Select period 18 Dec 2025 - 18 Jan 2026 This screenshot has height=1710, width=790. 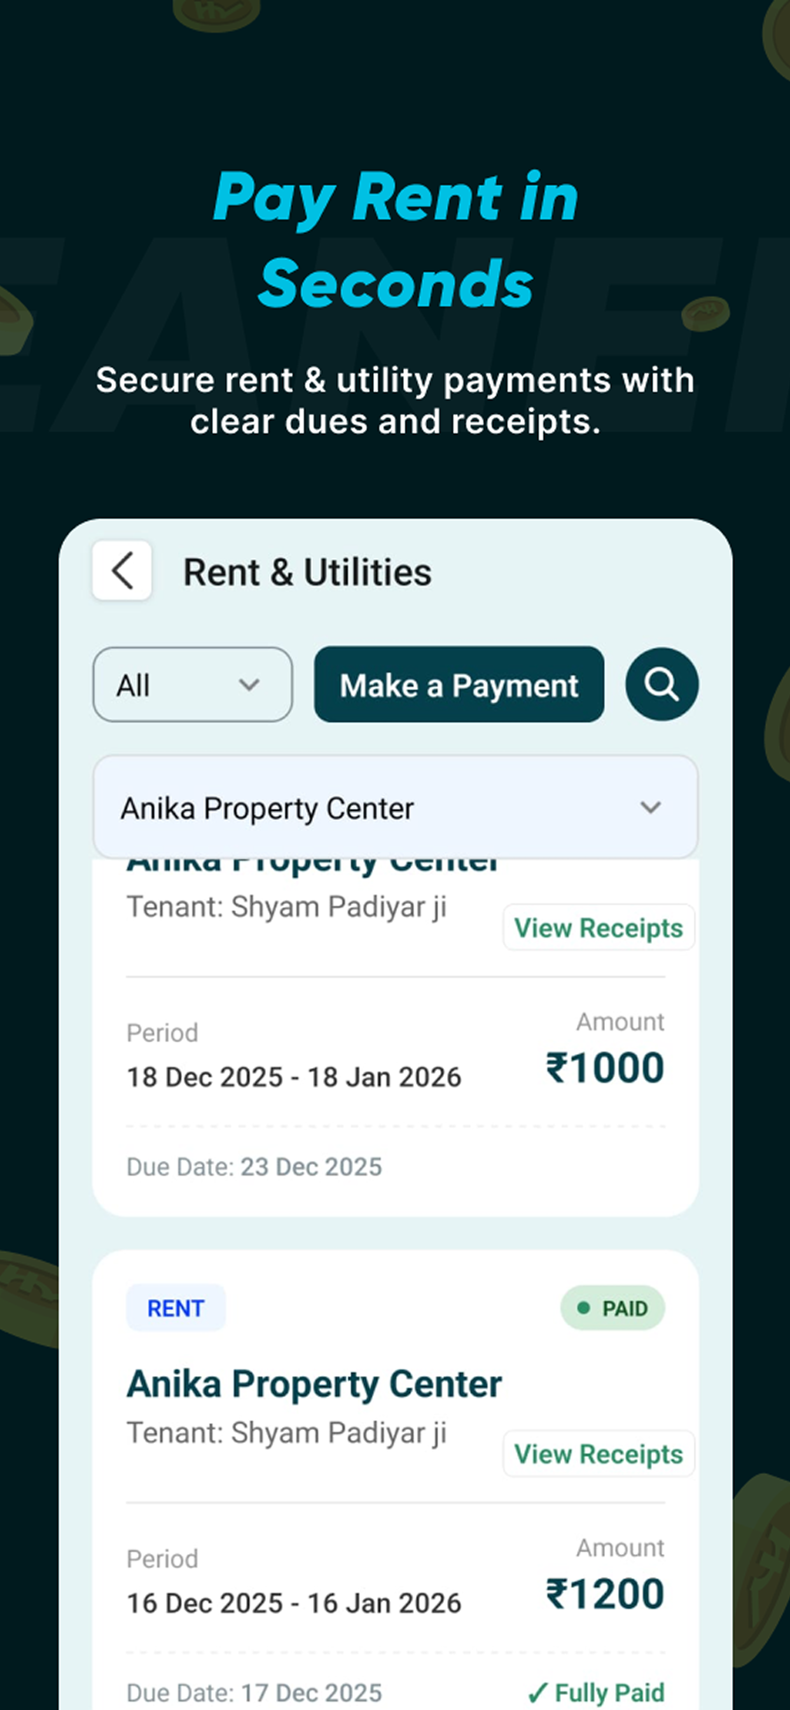click(x=293, y=1077)
